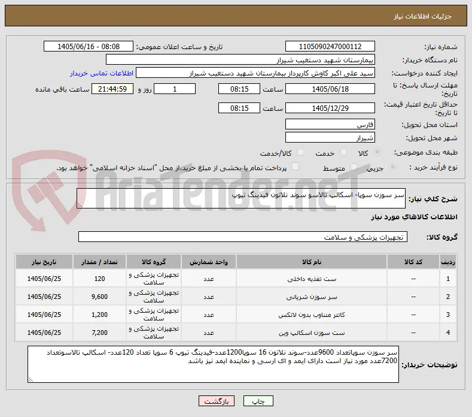Click the تعداد / مقدار column header
Image resolution: width=472 pixels, height=417 pixels.
99,262
